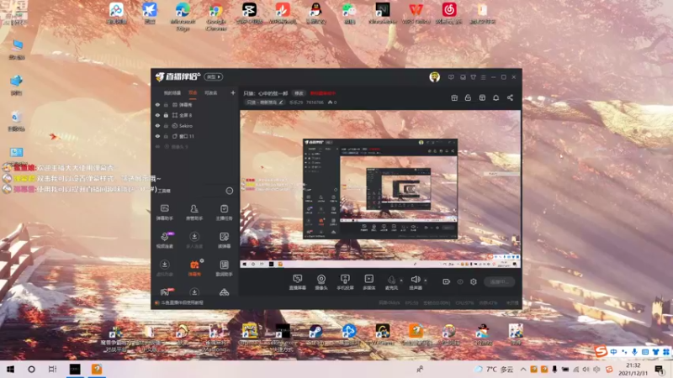Viewport: 673px width, 378px height.
Task: Show hidden system tray icons chevron
Action: tap(522, 369)
